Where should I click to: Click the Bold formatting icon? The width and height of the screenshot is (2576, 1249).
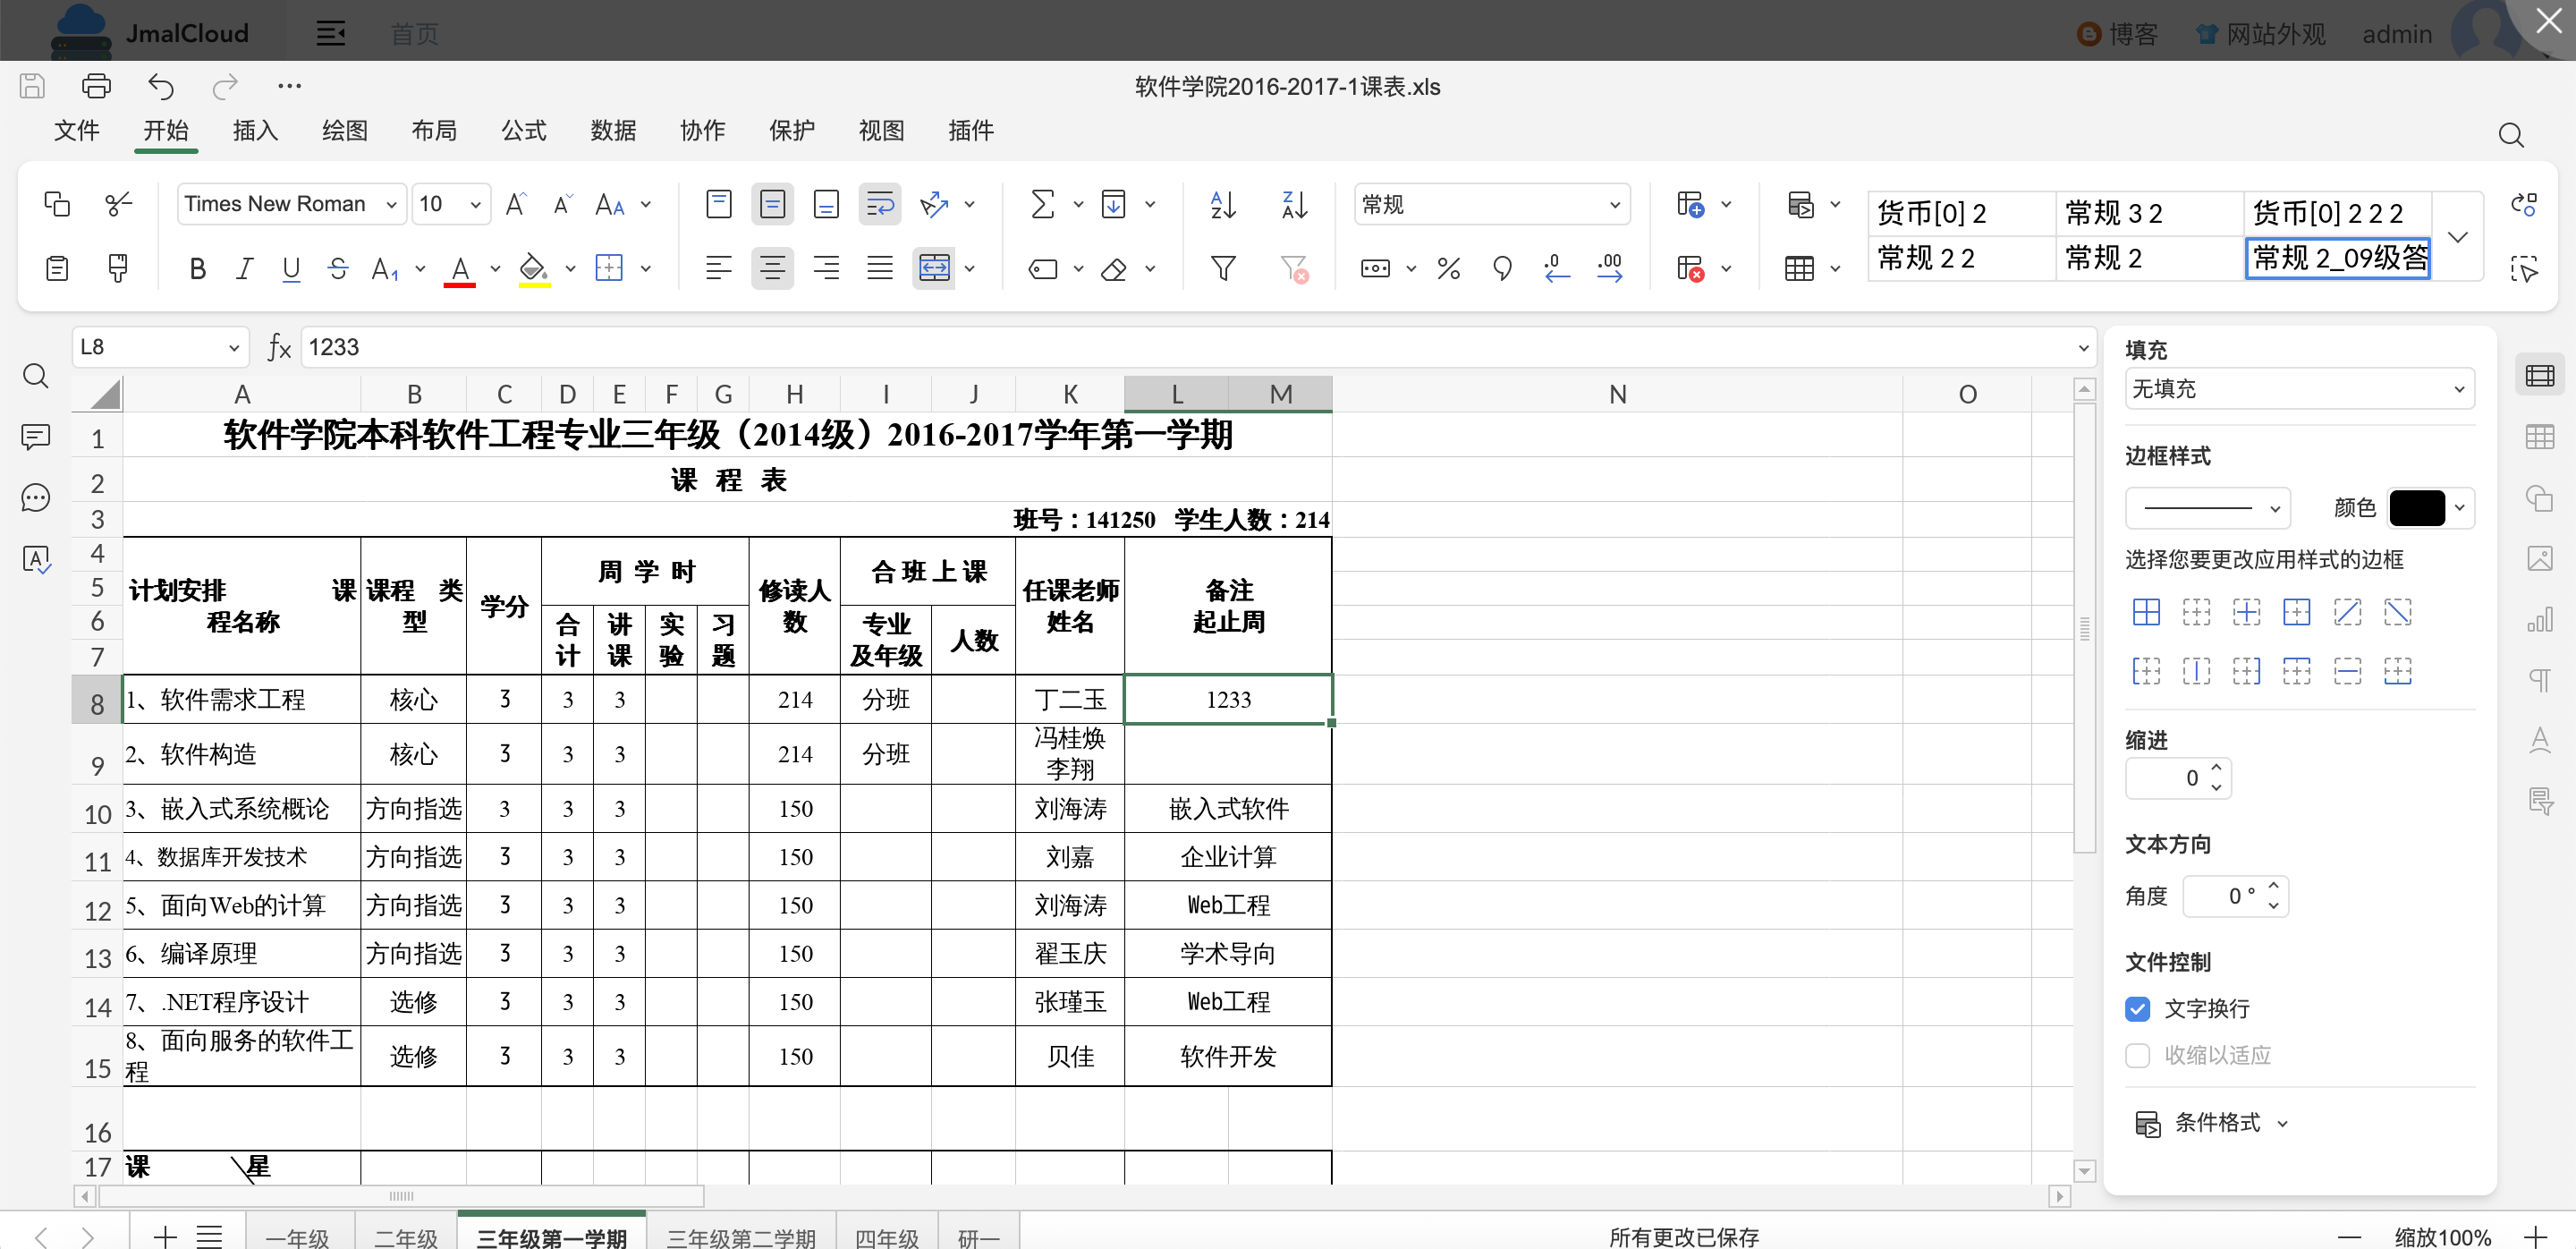197,268
